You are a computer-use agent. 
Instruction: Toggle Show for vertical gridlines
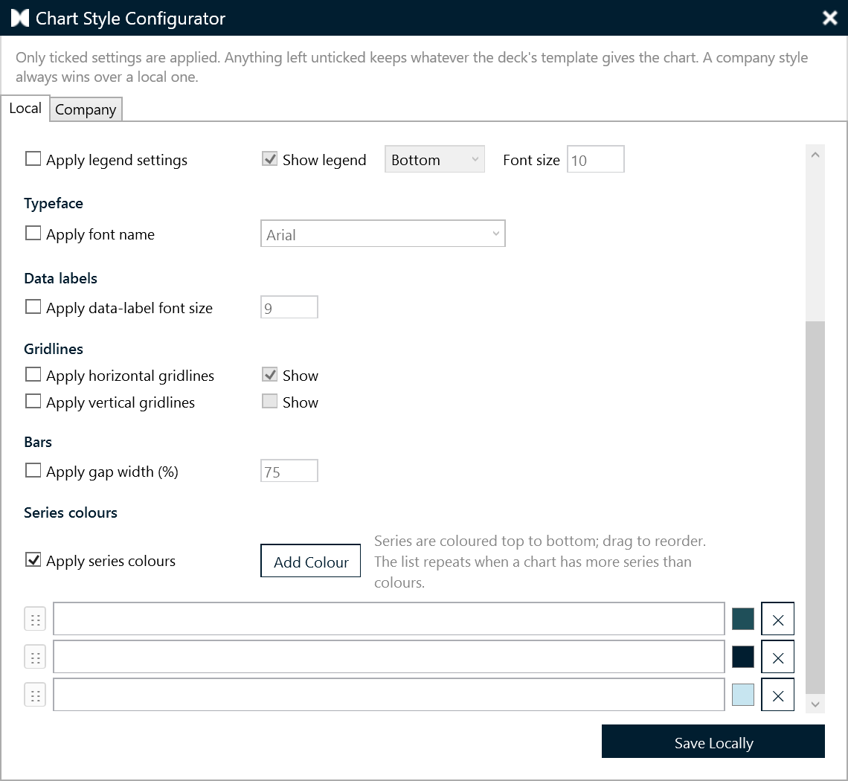point(269,402)
